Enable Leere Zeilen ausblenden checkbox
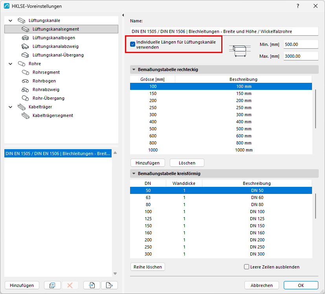Screen dimensions: 325x294 pos(246,267)
